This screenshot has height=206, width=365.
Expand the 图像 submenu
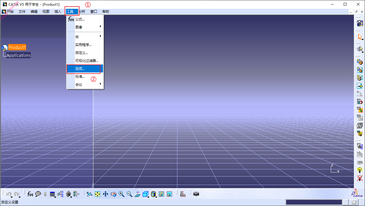[x=85, y=27]
